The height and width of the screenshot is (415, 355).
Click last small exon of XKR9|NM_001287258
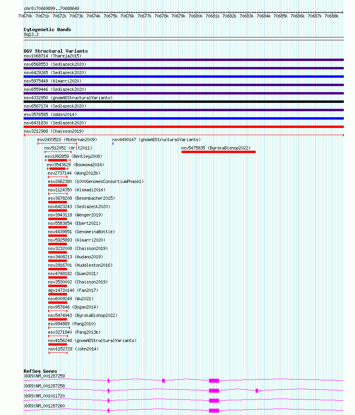(x=257, y=391)
